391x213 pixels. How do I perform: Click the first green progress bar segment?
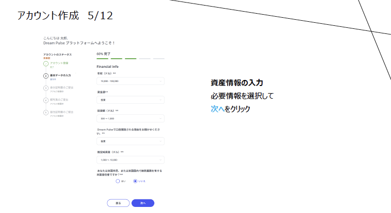102,59
